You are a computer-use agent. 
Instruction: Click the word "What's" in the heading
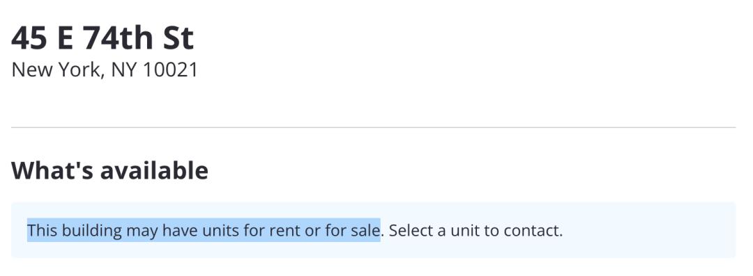coord(52,170)
